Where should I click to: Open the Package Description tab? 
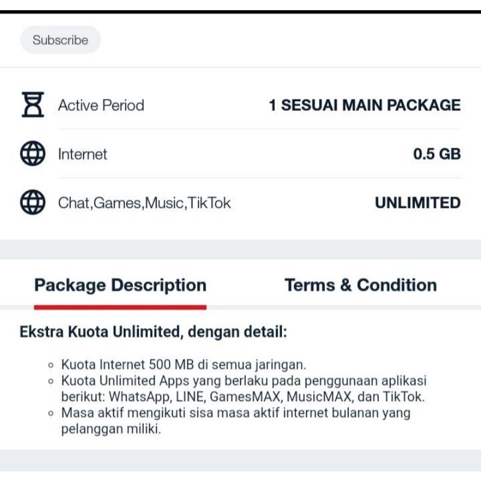[120, 285]
